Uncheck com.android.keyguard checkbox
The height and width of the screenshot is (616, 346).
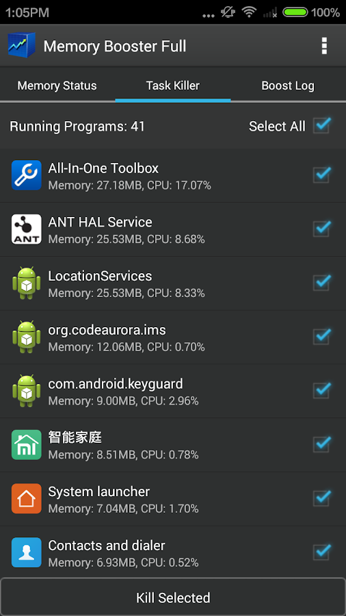click(x=321, y=390)
